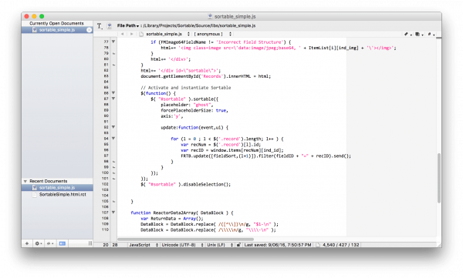Screen dimensions: 463x278
Task: Fold the code block at line 77
Action: pos(113,42)
